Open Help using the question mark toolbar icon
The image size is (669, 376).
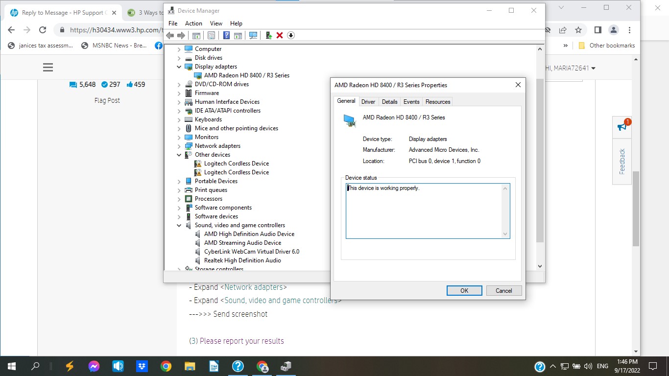click(226, 35)
